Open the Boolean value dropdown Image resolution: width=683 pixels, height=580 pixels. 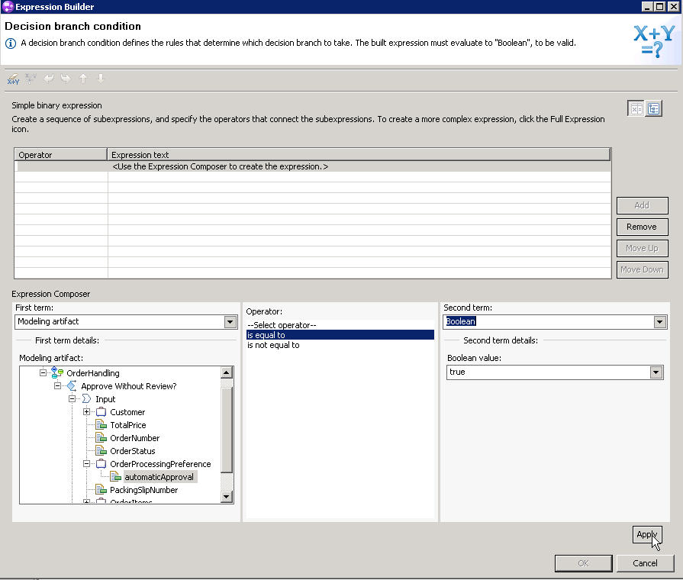[656, 372]
